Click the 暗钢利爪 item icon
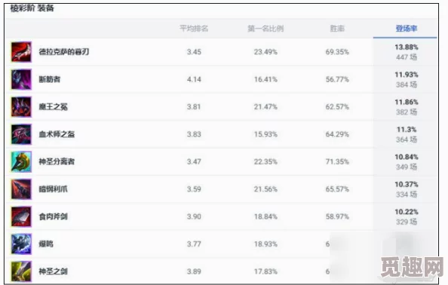Viewport: 448px width, 285px height. click(x=21, y=189)
